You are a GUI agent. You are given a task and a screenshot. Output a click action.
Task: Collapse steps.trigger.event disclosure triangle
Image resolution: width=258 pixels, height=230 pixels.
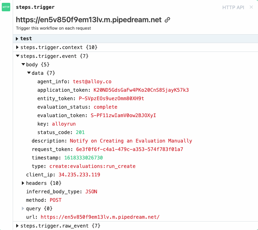click(x=18, y=56)
